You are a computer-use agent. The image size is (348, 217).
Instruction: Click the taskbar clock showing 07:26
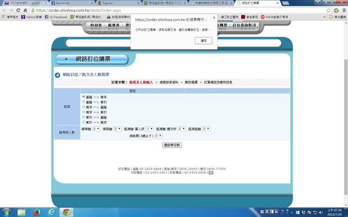(335, 213)
